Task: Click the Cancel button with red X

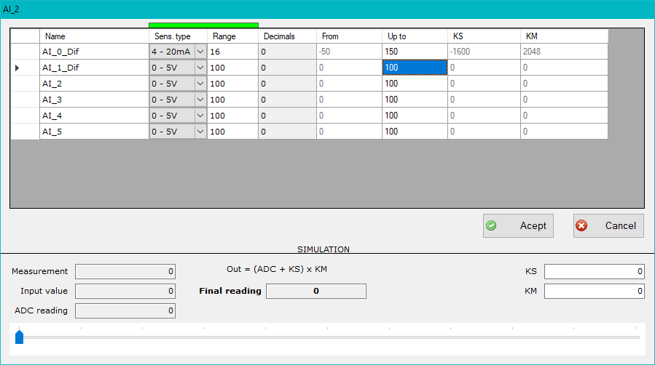Action: pyautogui.click(x=608, y=225)
